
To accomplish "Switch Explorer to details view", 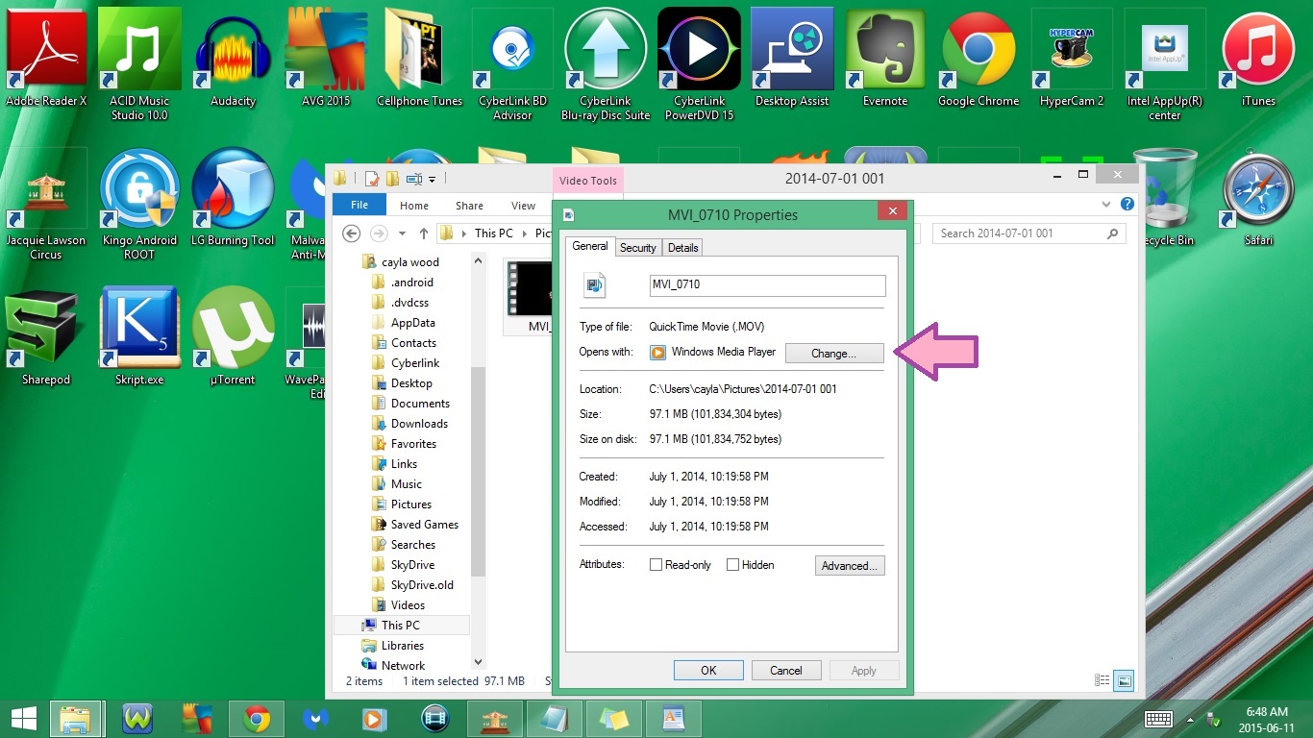I will pos(1102,680).
